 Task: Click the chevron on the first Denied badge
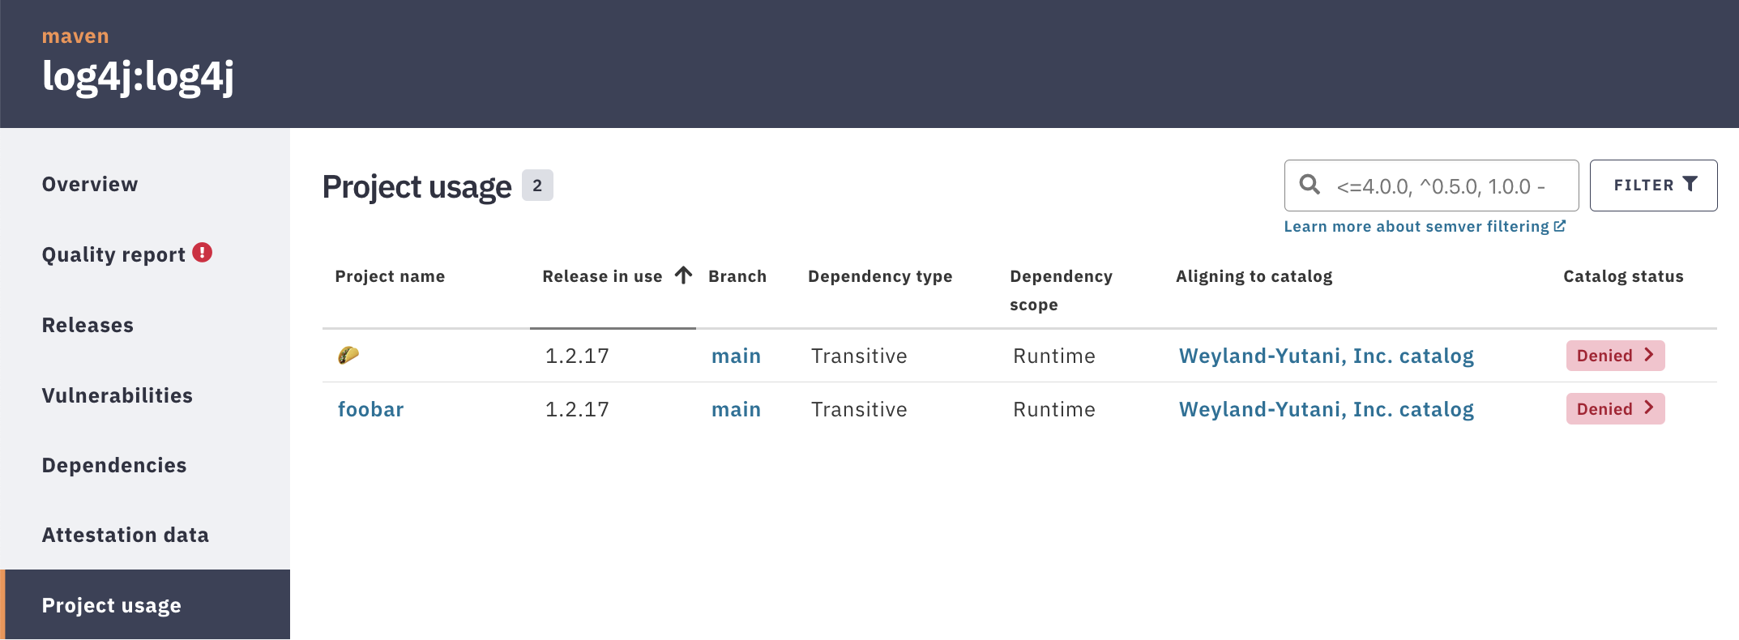[x=1649, y=355]
